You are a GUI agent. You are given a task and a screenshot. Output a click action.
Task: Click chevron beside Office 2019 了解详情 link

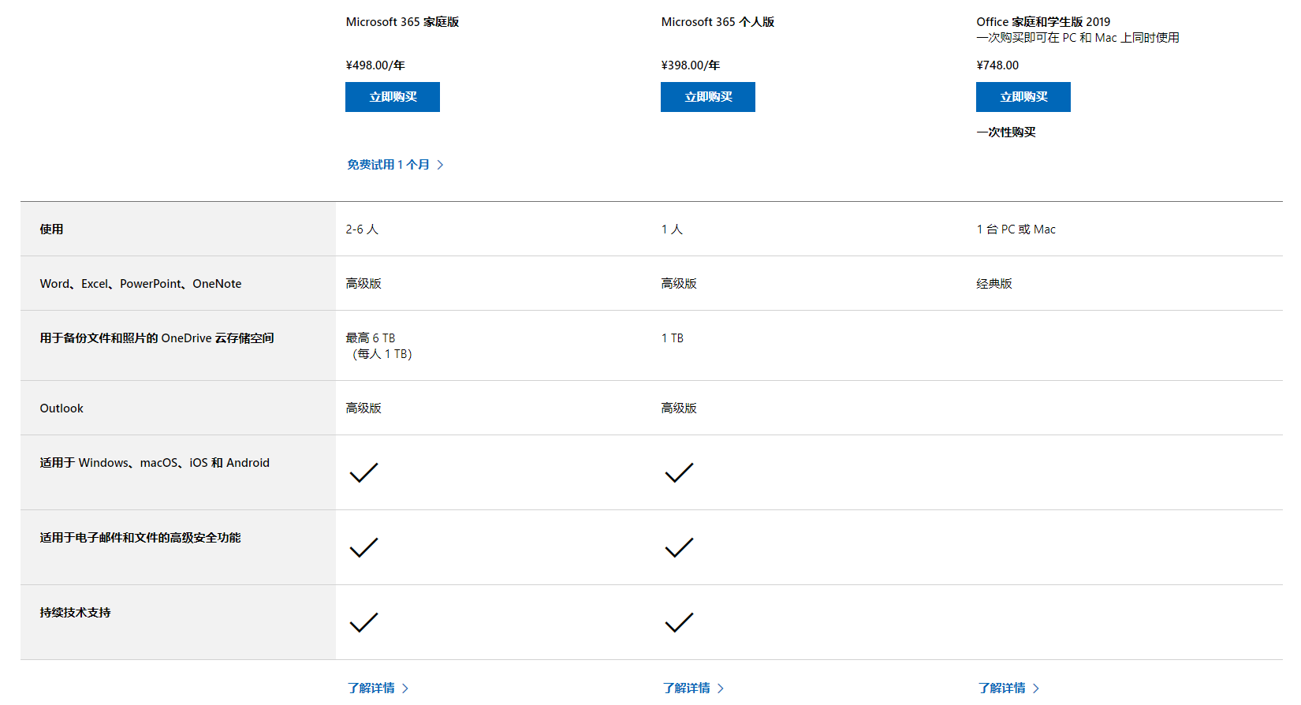[1036, 688]
